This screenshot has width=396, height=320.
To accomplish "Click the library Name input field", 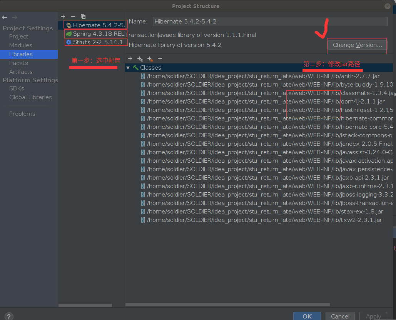I will [270, 22].
